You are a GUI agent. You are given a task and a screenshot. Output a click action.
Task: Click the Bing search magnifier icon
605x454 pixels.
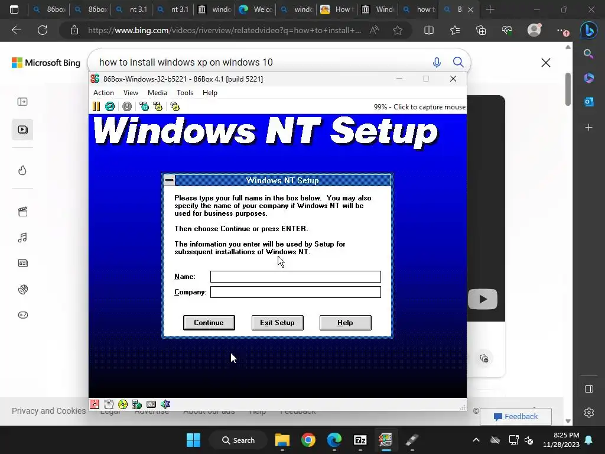[x=458, y=62]
